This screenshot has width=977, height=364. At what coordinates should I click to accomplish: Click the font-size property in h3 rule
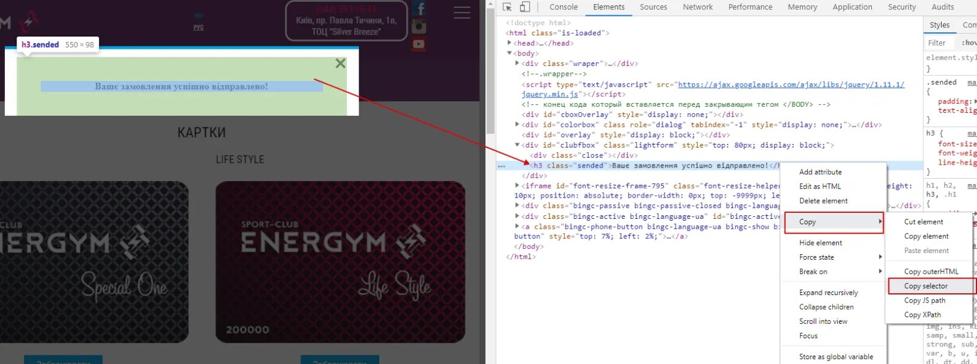[x=957, y=144]
